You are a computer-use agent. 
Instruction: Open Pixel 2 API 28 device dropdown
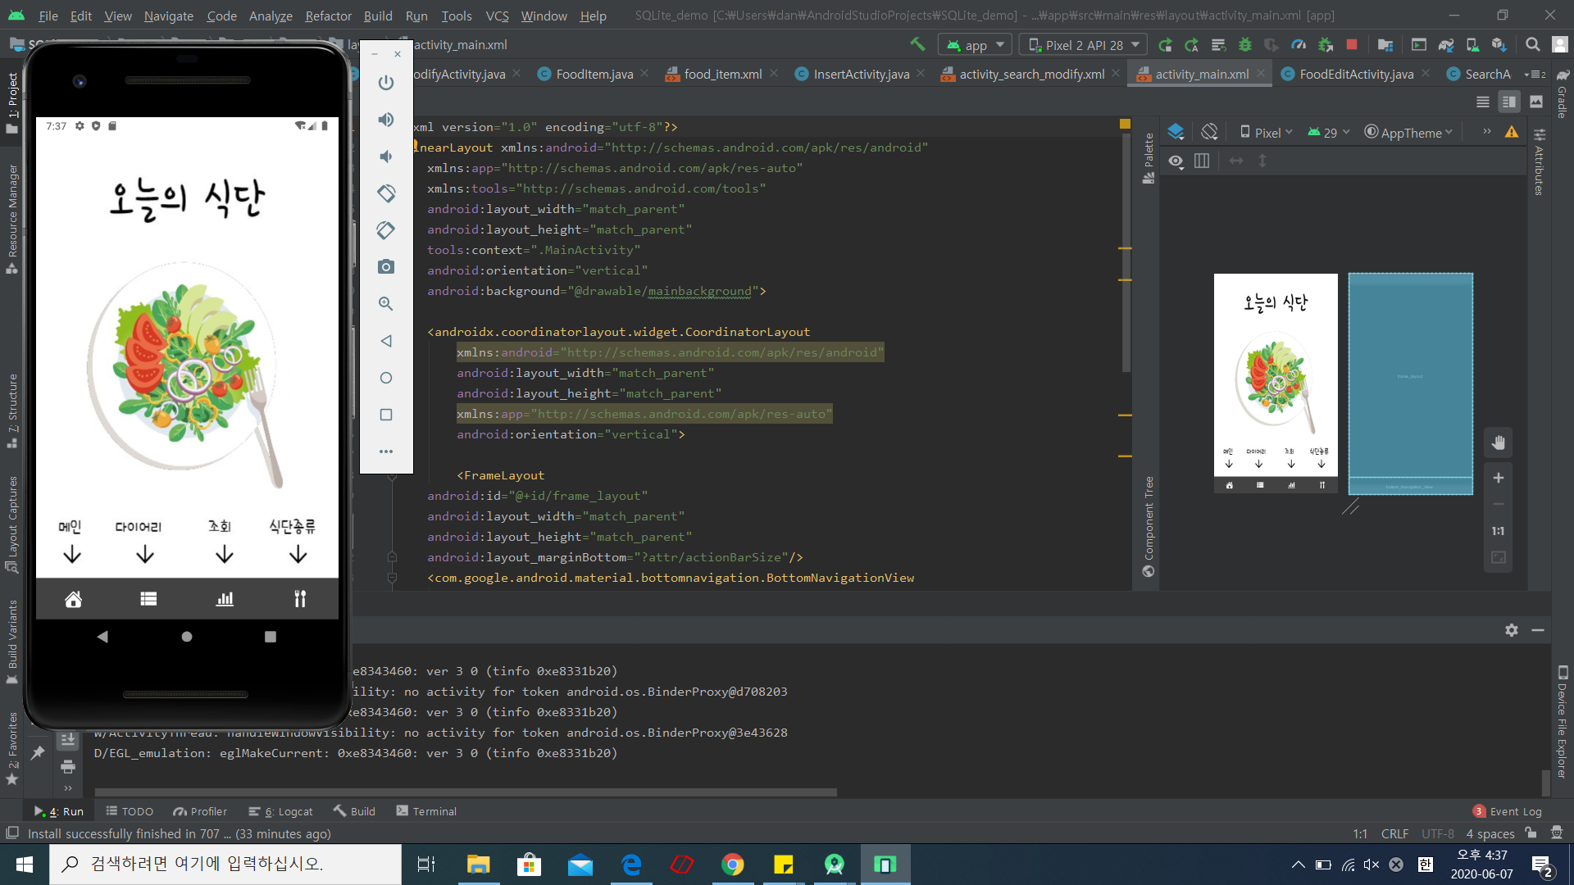pyautogui.click(x=1084, y=45)
